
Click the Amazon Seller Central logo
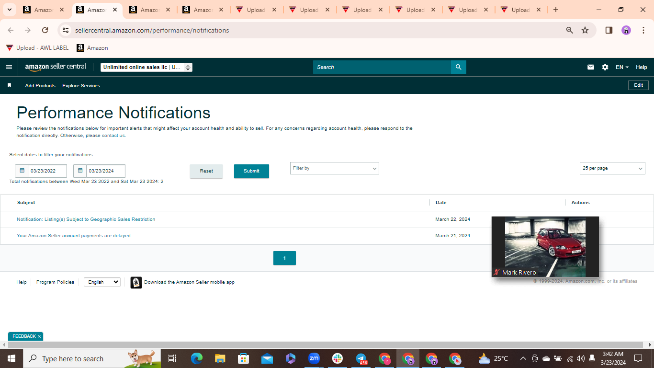pos(56,67)
